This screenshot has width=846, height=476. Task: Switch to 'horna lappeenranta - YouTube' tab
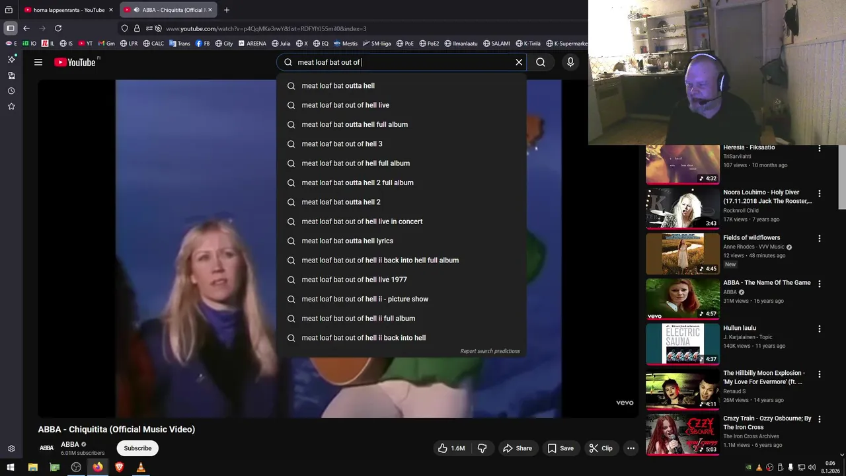69,10
